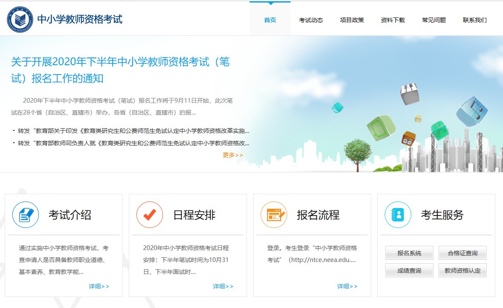Open first 转发 news link about 教育部关于印发
The width and height of the screenshot is (503, 308).
point(133,131)
